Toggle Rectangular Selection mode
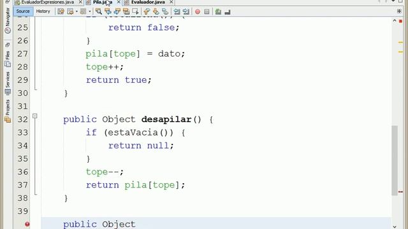This screenshot has height=229, width=408. (x=135, y=11)
